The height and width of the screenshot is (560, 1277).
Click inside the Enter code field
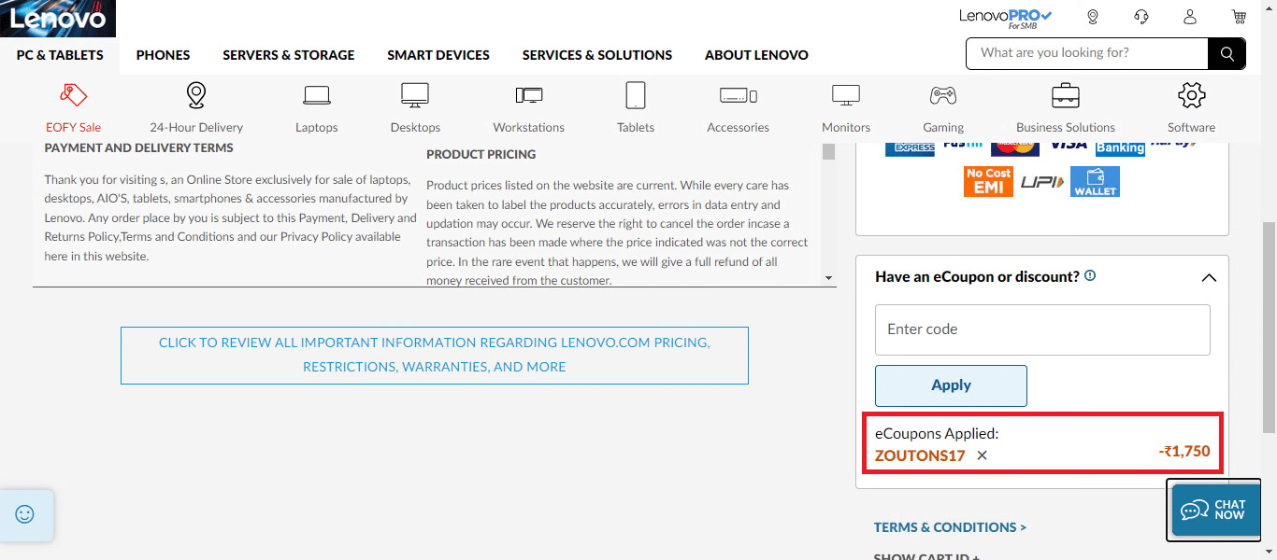(1042, 329)
